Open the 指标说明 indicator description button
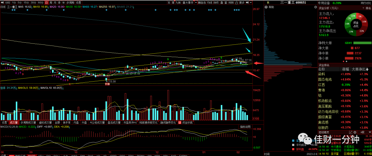 coord(245,127)
